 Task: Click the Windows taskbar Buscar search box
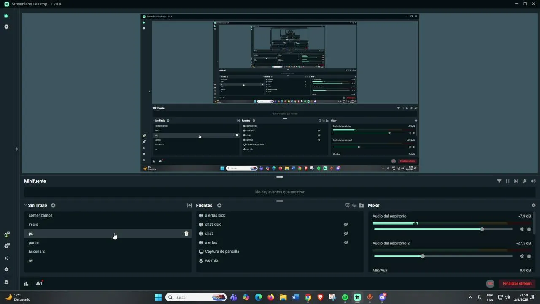coord(196,297)
